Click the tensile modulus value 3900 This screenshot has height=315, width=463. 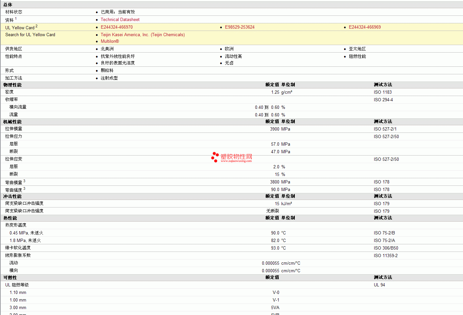pyautogui.click(x=275, y=129)
